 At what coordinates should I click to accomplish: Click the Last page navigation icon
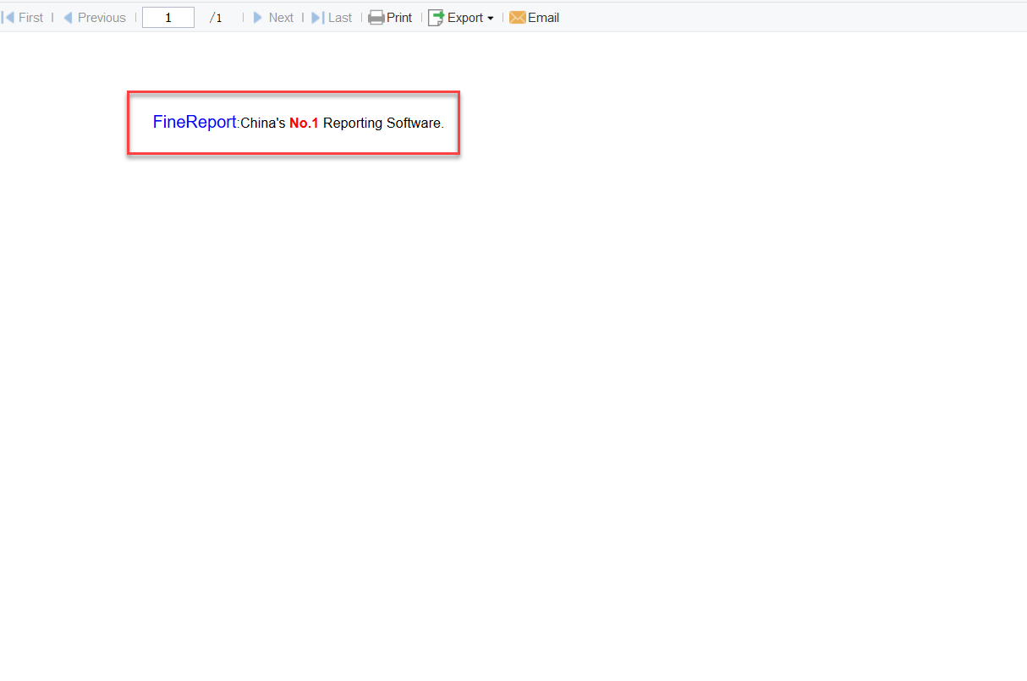point(319,17)
